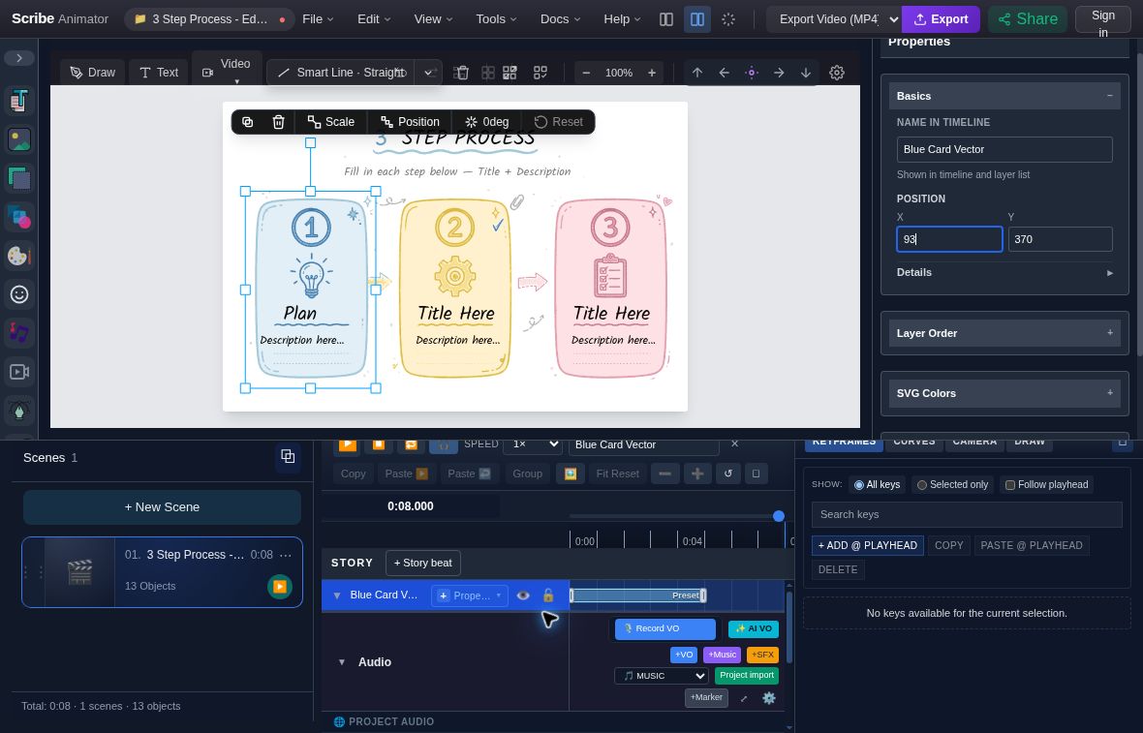Open the image library sidebar icon

[x=19, y=139]
